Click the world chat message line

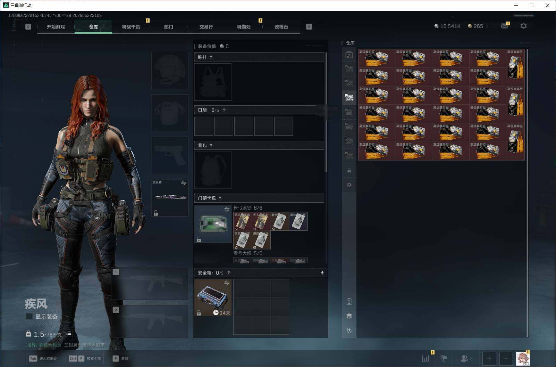click(65, 345)
